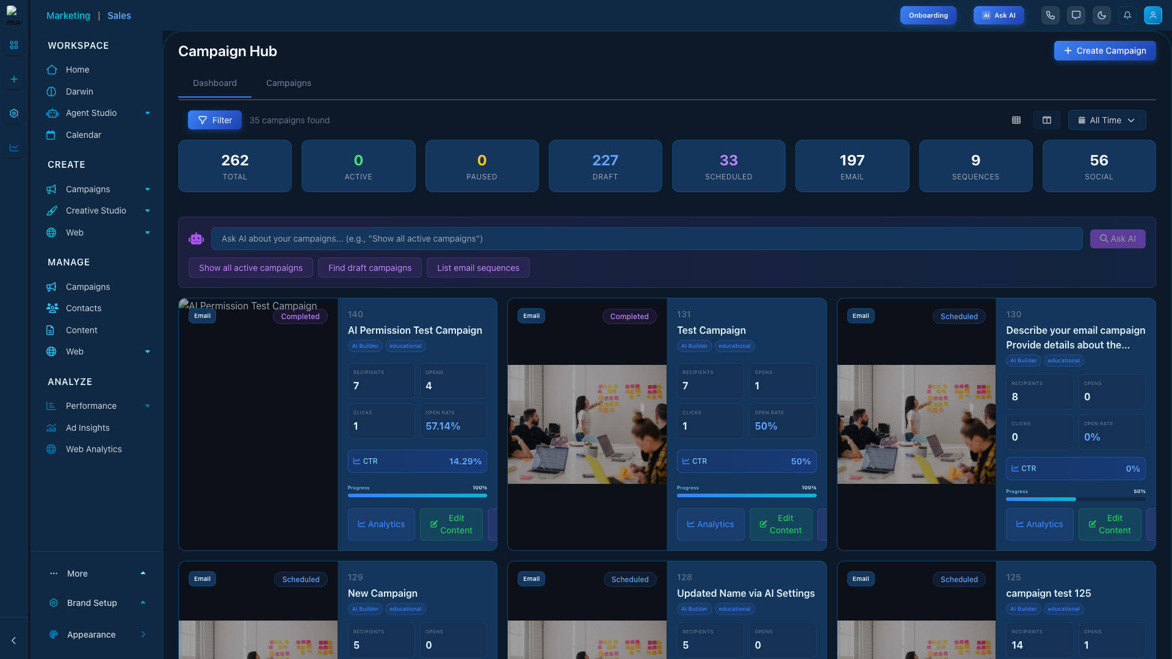Screen dimensions: 1172x659
Task: Open the notifications bell
Action: (1127, 15)
